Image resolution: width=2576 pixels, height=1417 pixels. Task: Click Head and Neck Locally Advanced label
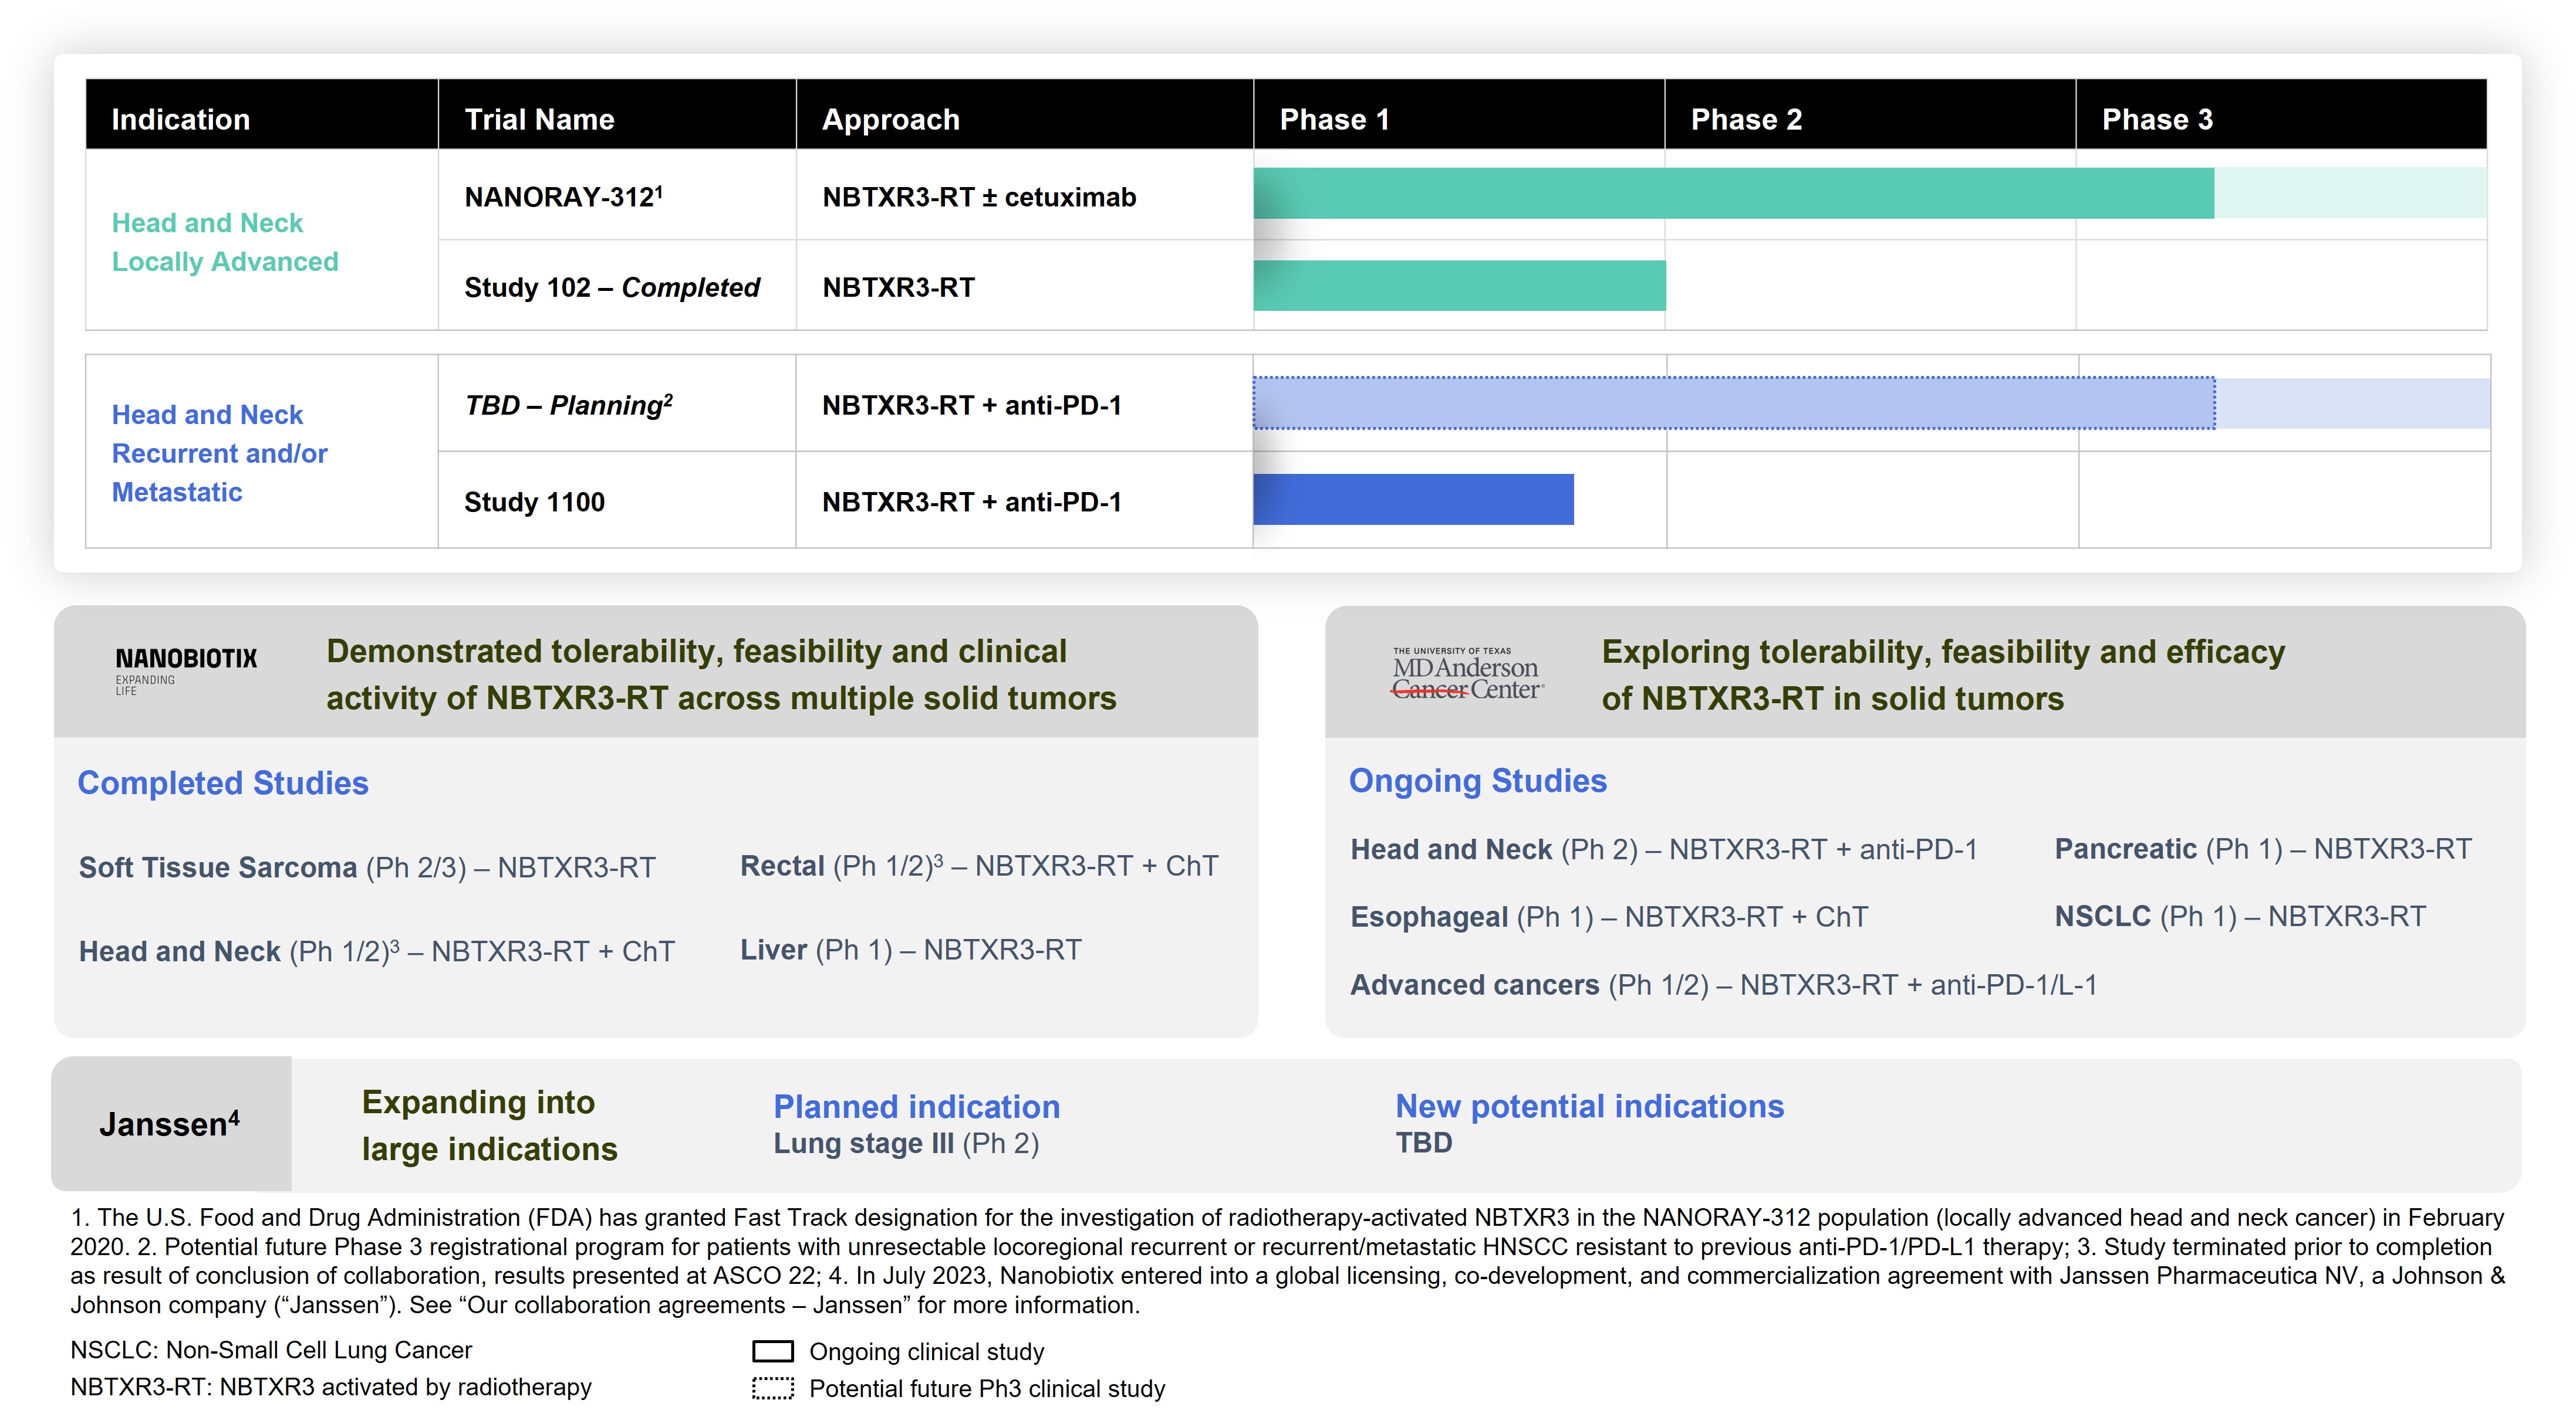pos(225,242)
